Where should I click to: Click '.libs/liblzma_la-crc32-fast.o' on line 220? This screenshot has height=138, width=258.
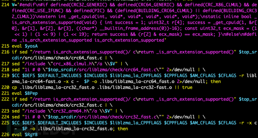135,88
